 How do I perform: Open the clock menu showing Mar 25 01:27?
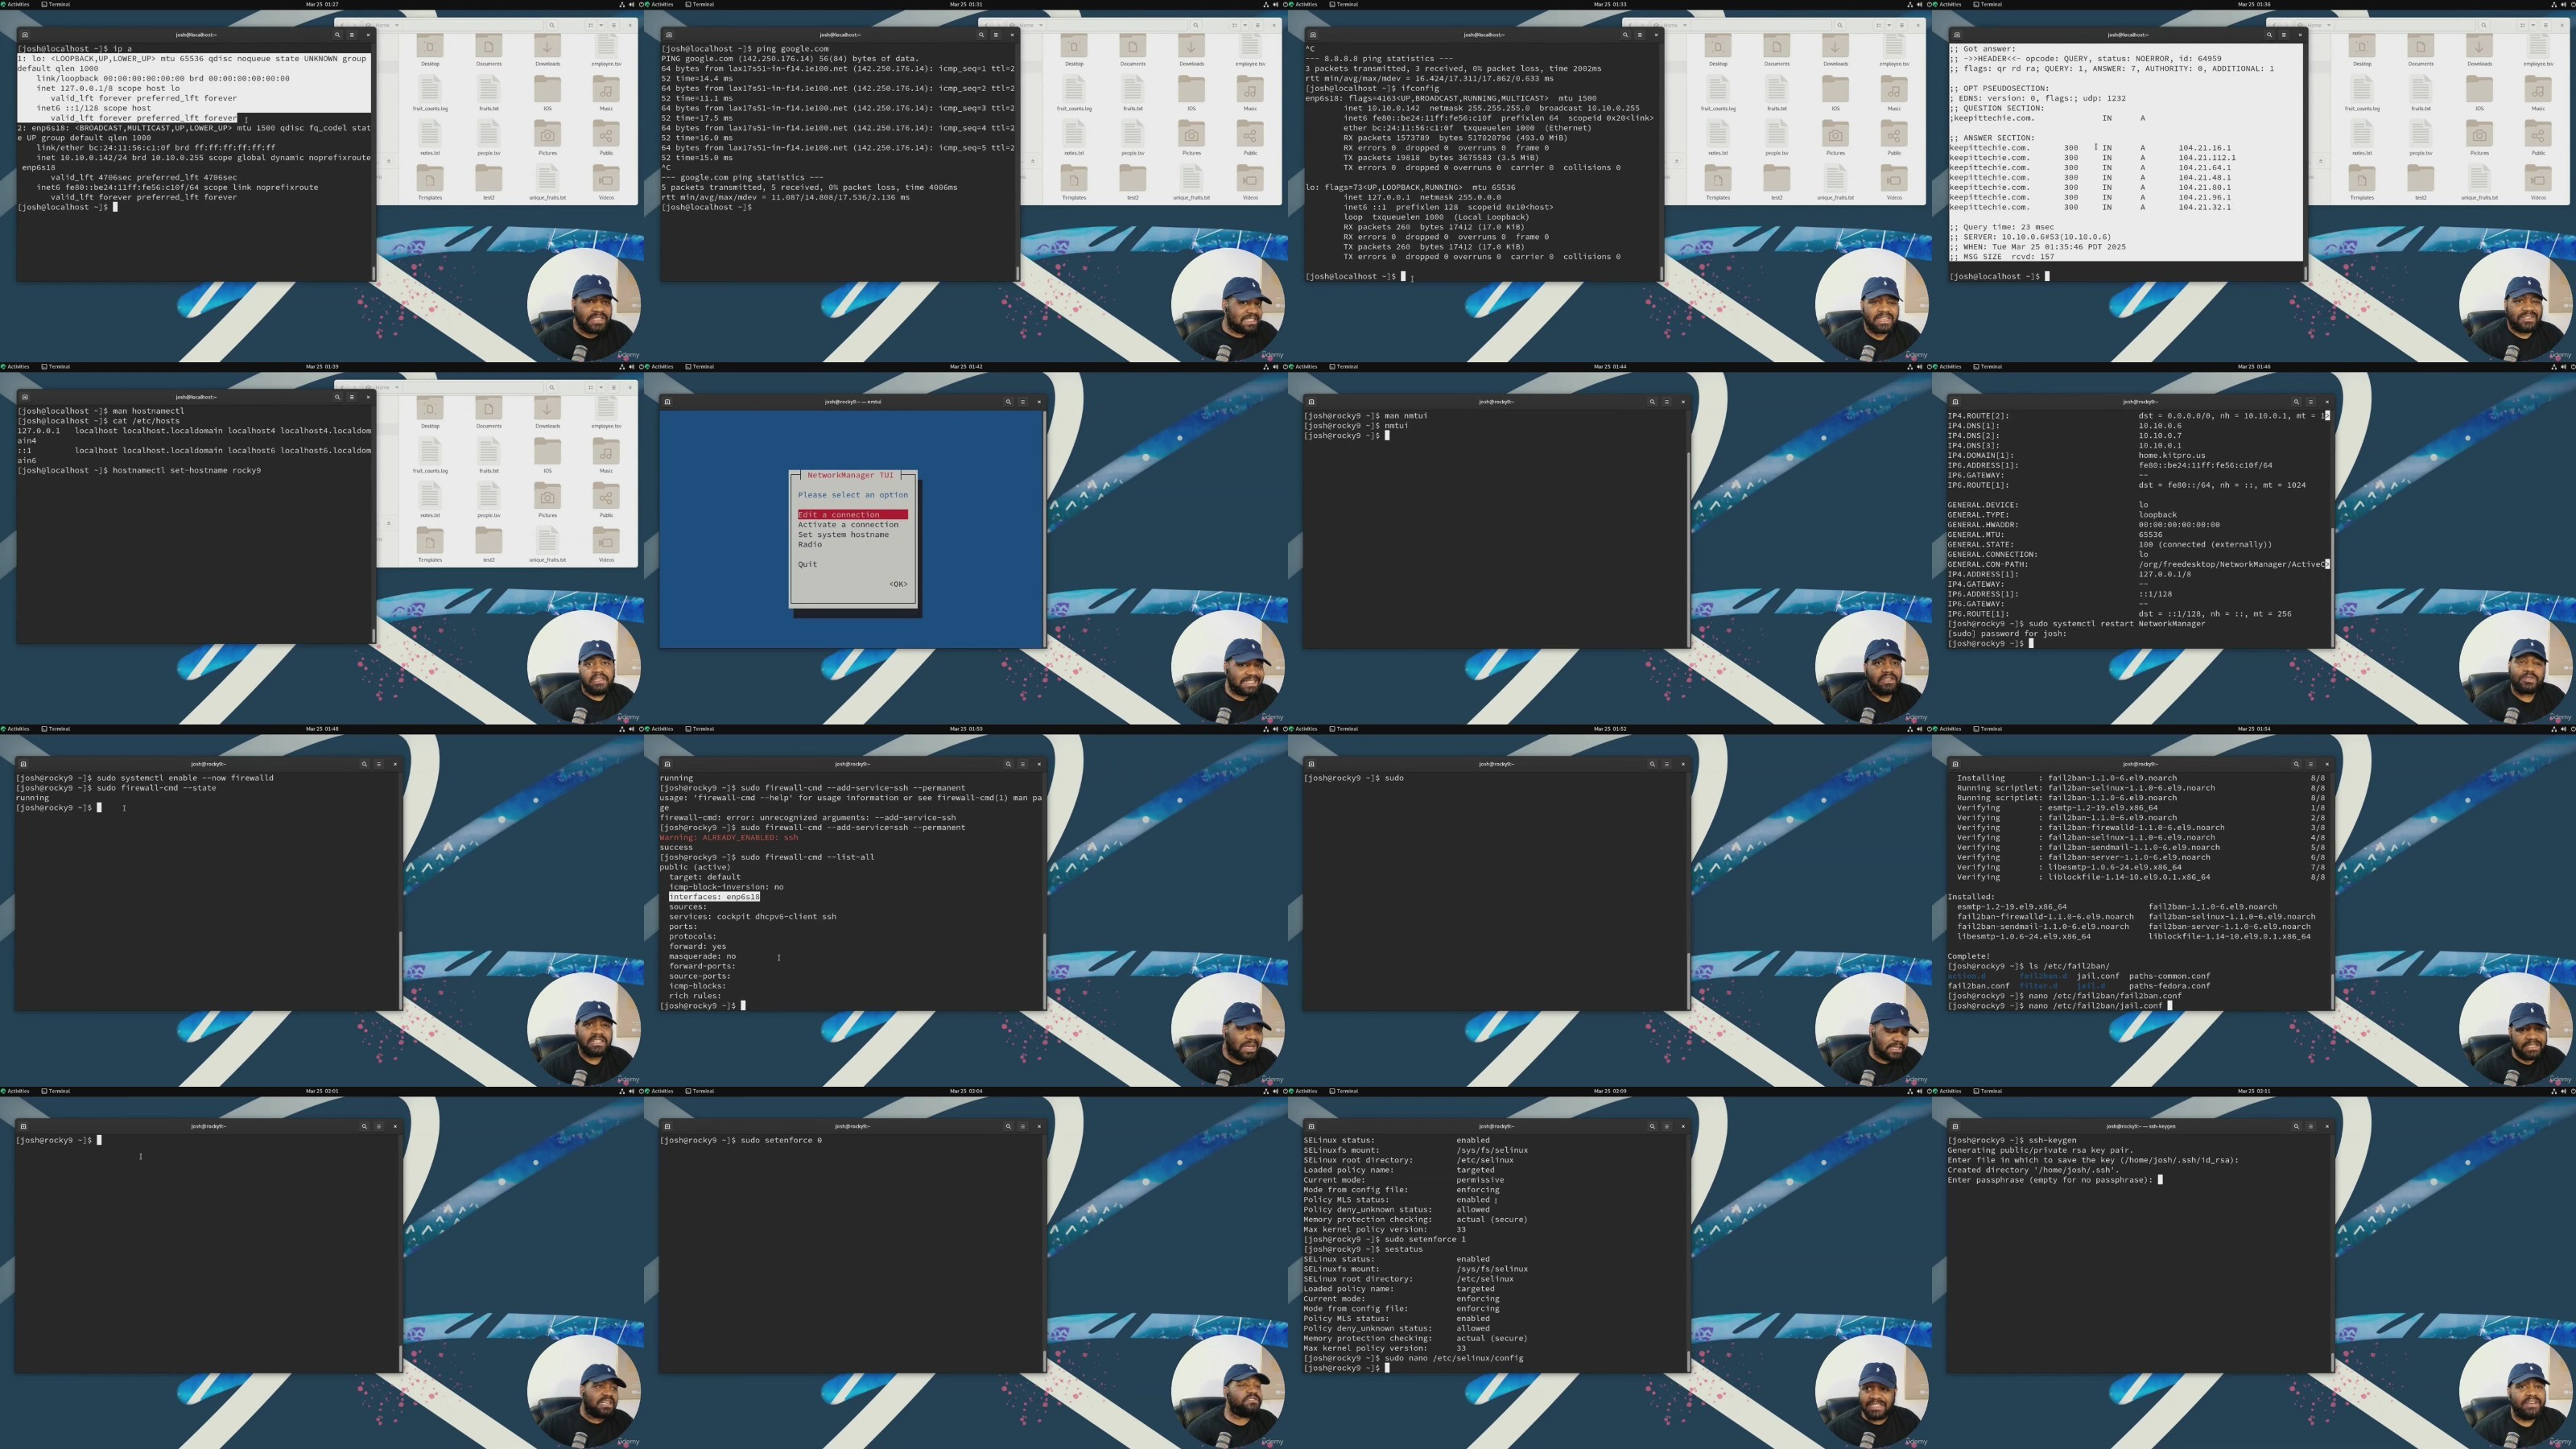tap(322, 4)
